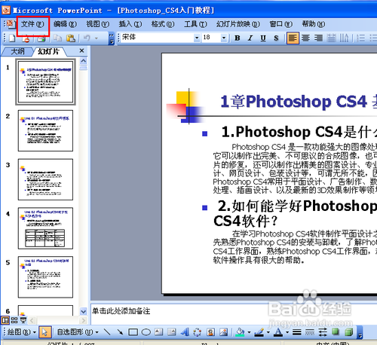Close the slides thumbnail pane
This screenshot has width=377, height=345.
(81, 50)
